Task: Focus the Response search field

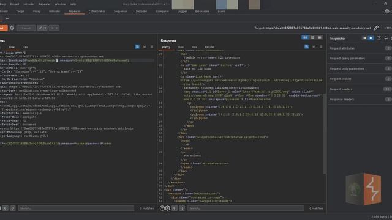Action: click(x=246, y=208)
